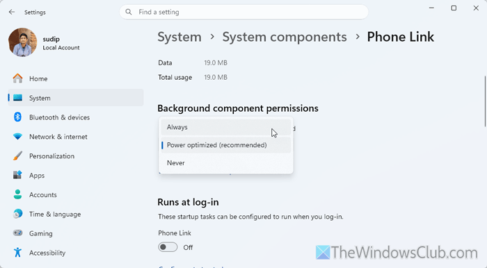Image resolution: width=487 pixels, height=268 pixels.
Task: Click the Network wifi icon
Action: pyautogui.click(x=17, y=137)
